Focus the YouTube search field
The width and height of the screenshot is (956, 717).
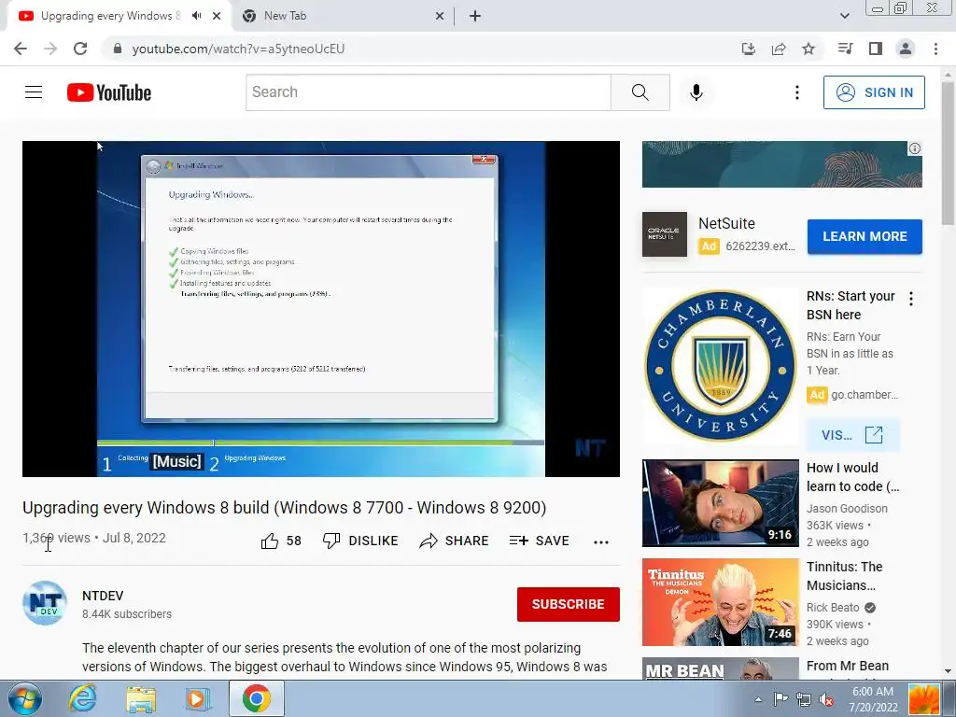(428, 92)
